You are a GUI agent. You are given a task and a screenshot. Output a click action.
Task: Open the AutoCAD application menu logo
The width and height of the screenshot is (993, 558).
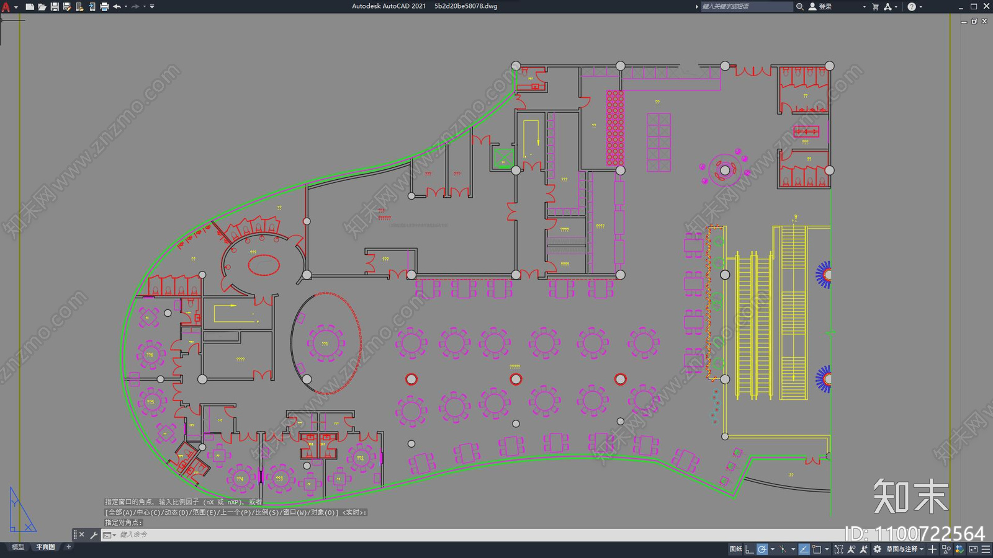click(6, 7)
